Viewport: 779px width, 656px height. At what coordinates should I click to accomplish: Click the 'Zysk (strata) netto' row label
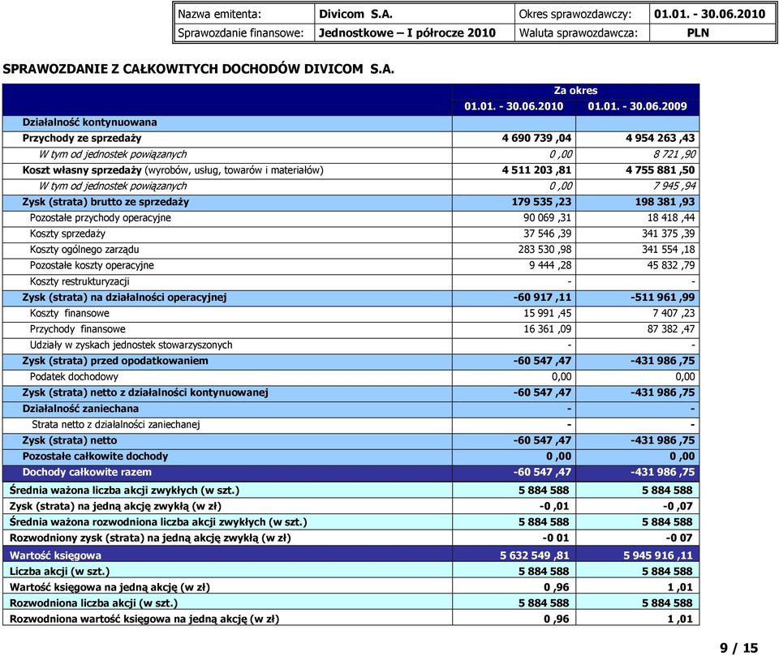point(70,440)
